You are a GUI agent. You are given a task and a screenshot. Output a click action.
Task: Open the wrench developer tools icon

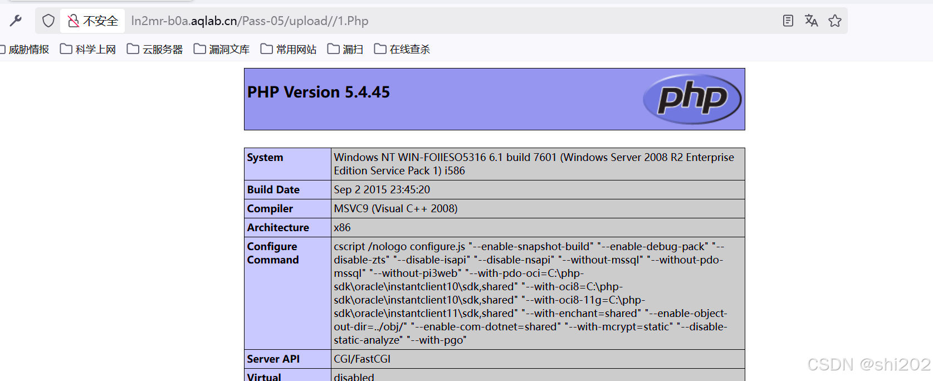click(x=16, y=21)
